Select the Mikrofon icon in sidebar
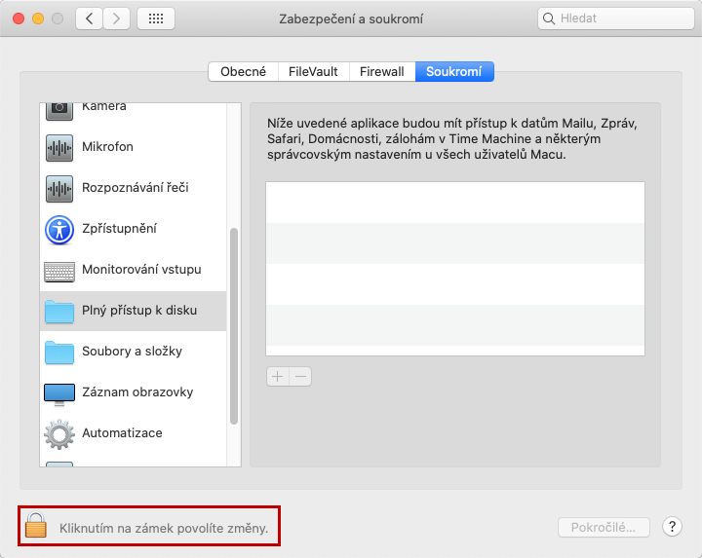Viewport: 702px width, 558px height. [x=59, y=147]
